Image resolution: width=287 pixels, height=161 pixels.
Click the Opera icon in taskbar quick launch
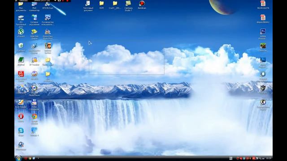26,158
